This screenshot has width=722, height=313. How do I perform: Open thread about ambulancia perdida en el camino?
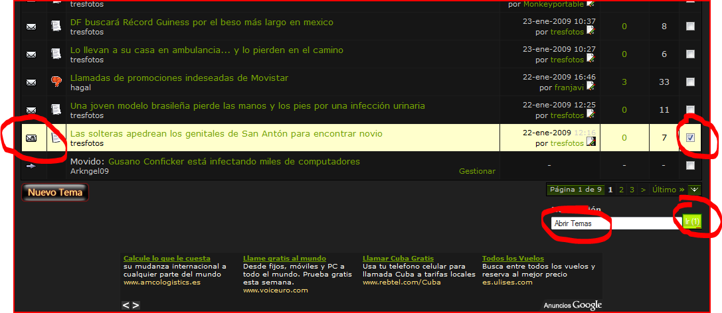pos(207,50)
